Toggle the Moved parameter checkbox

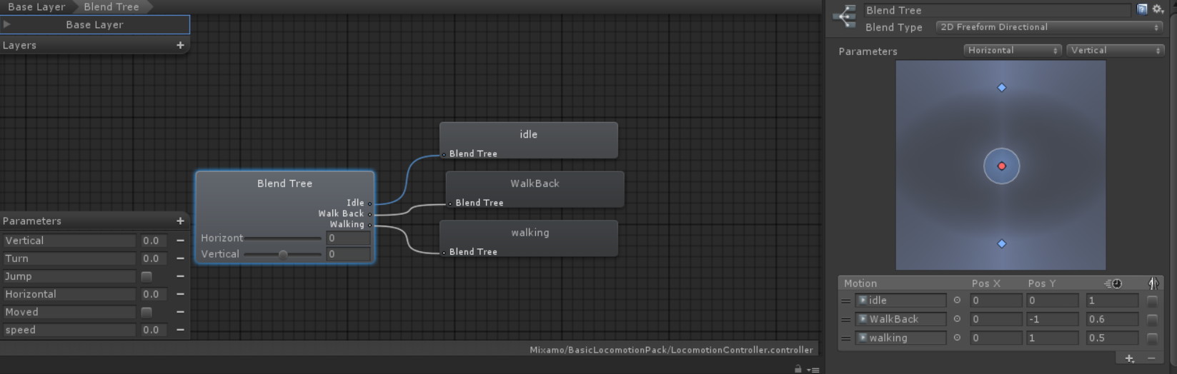click(x=146, y=312)
